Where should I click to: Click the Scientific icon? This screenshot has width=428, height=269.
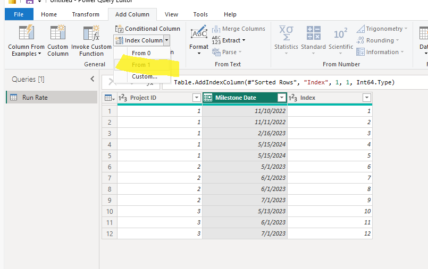point(341,33)
